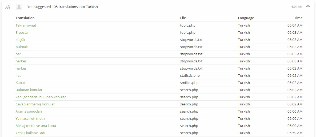316x137 pixels.
Task: Select "Mesaj metni ve ana konu" translation
Action: [36, 126]
